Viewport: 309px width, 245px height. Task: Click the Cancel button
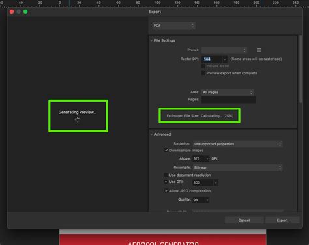pos(244,220)
